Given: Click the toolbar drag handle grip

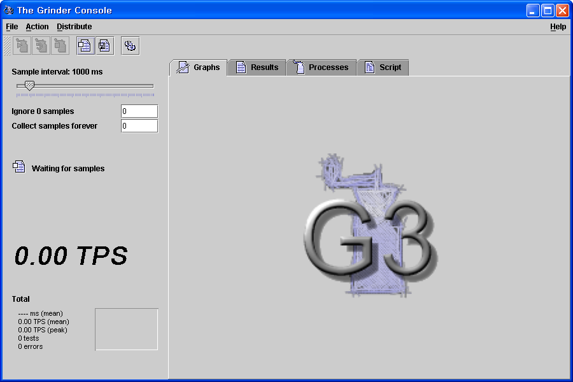Looking at the screenshot, I should point(7,46).
